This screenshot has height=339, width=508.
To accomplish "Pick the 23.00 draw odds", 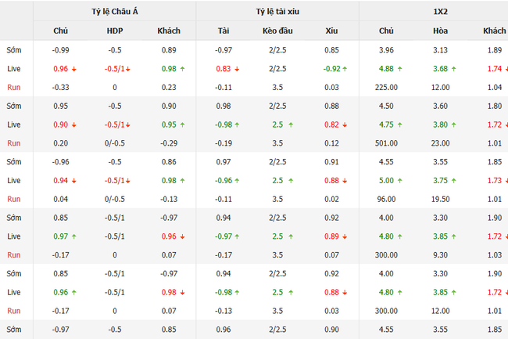I will (440, 142).
